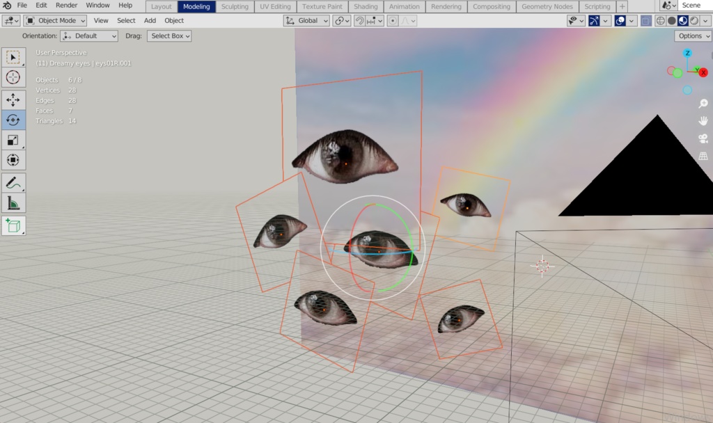
Task: Open the Select menu
Action: pos(126,20)
